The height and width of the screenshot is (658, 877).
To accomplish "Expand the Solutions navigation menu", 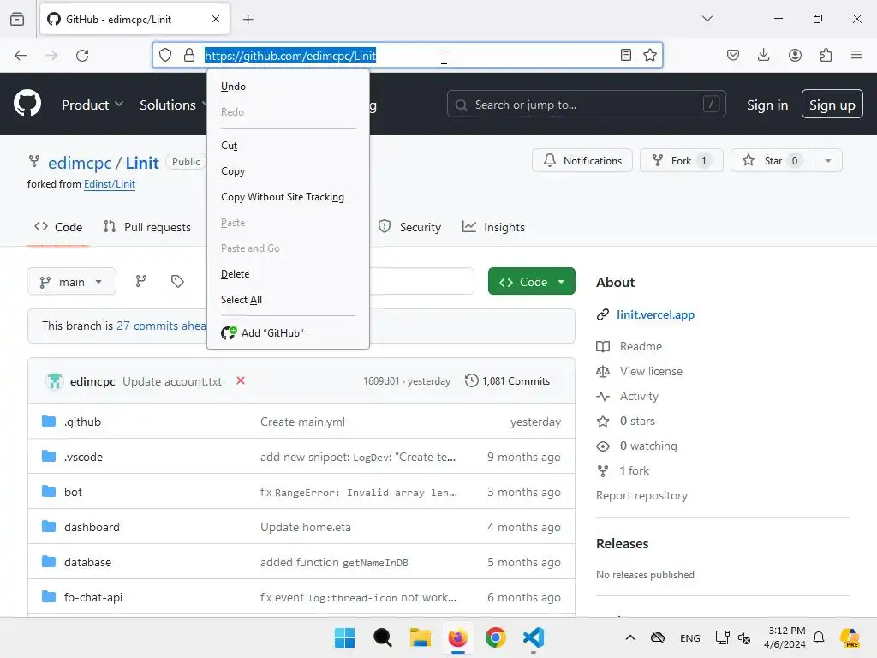I will point(173,105).
